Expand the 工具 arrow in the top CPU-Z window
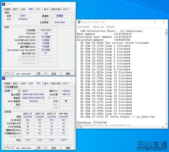This screenshot has width=169, height=152. click(x=45, y=73)
